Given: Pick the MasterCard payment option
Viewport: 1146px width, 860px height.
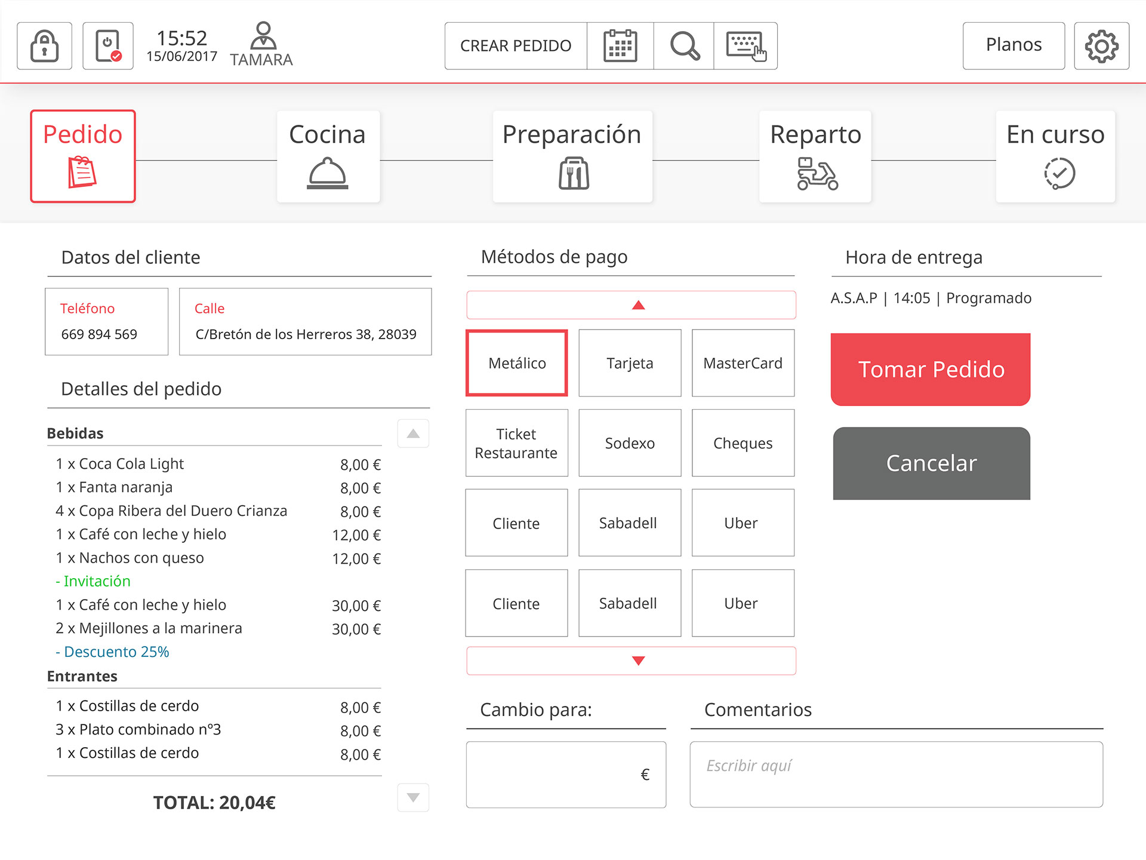Looking at the screenshot, I should tap(743, 363).
